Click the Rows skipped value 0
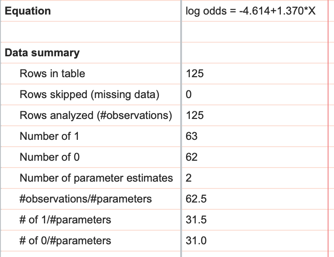 click(189, 94)
